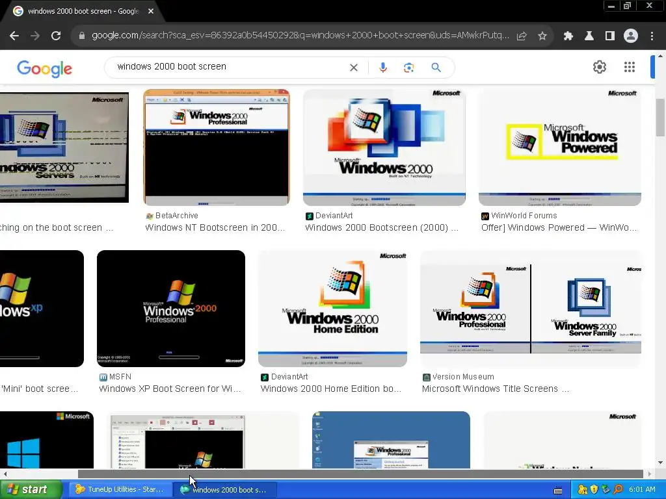Click the magnifier tray icon
Image resolution: width=666 pixels, height=499 pixels.
click(x=618, y=490)
